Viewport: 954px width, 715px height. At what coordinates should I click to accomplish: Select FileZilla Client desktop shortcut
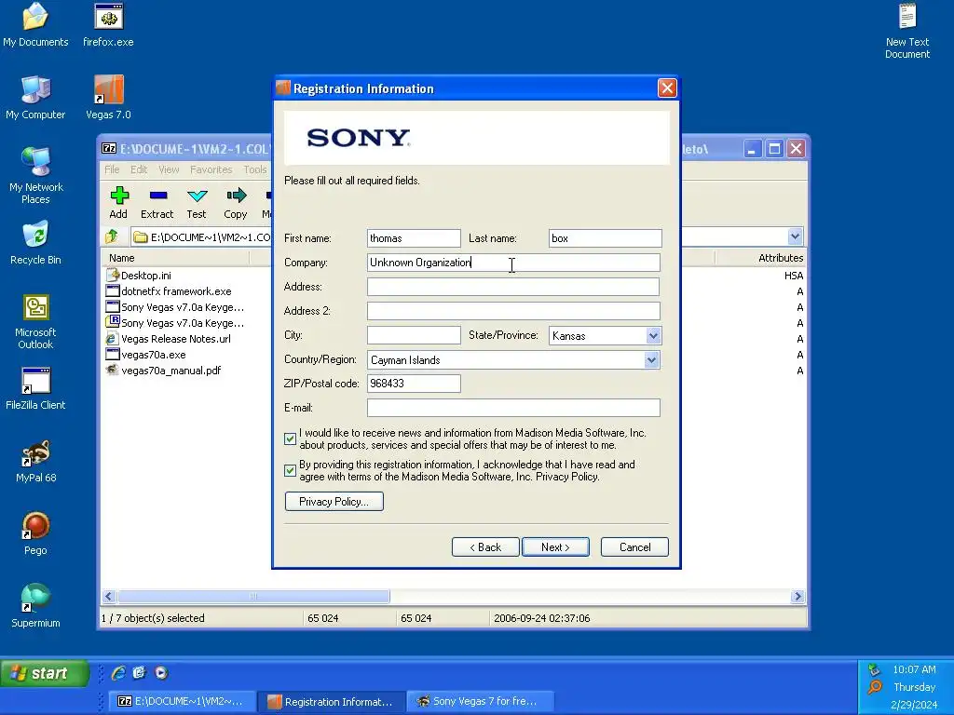click(x=35, y=388)
